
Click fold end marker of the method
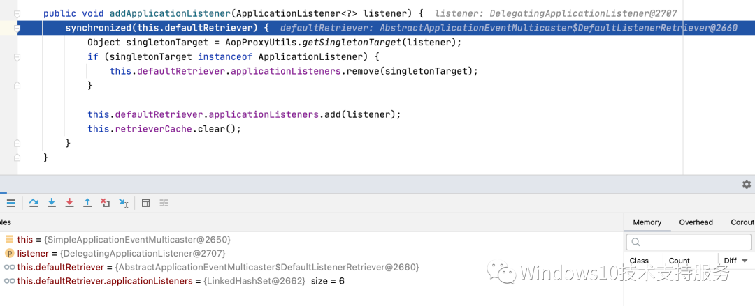click(x=17, y=158)
